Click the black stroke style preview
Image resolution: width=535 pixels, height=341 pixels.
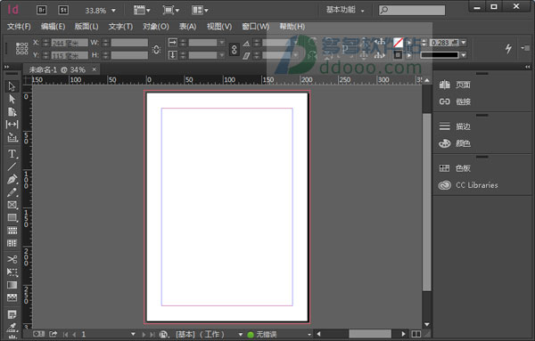pyautogui.click(x=440, y=55)
